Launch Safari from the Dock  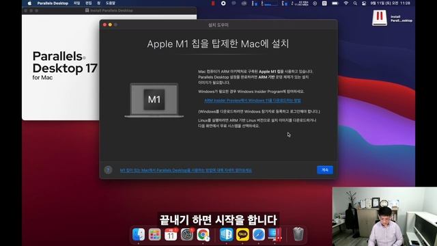(x=259, y=234)
